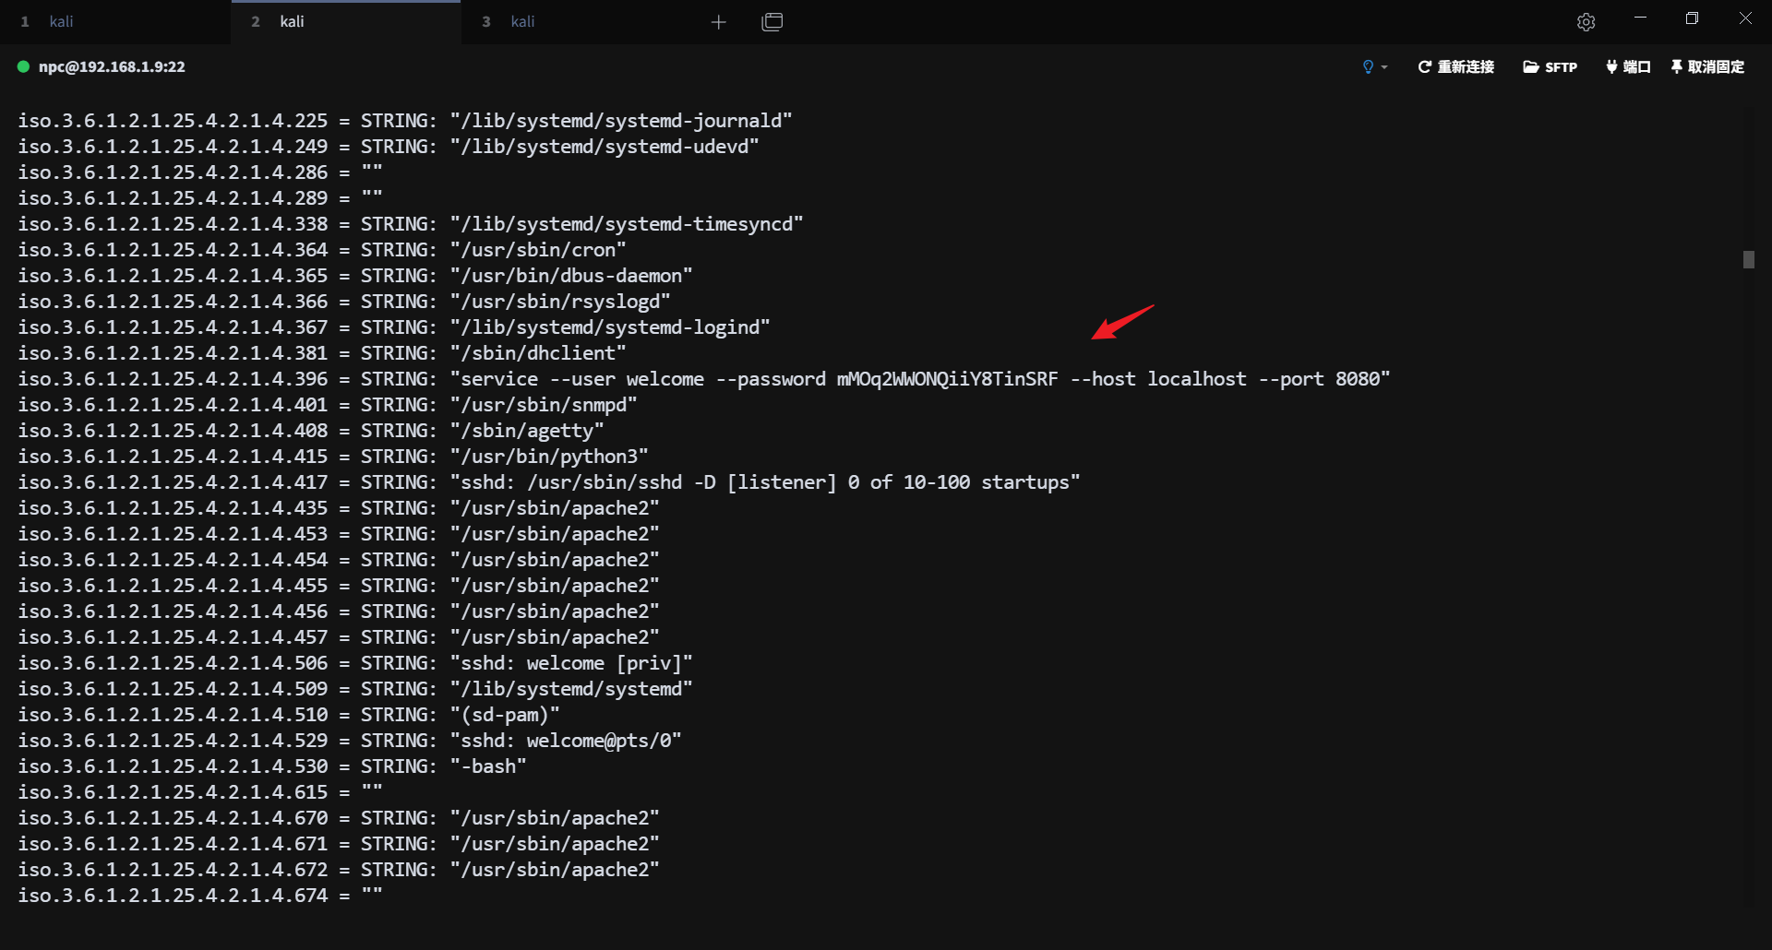The image size is (1772, 950).
Task: Open the 端口 port forwarding button
Action: [1628, 66]
